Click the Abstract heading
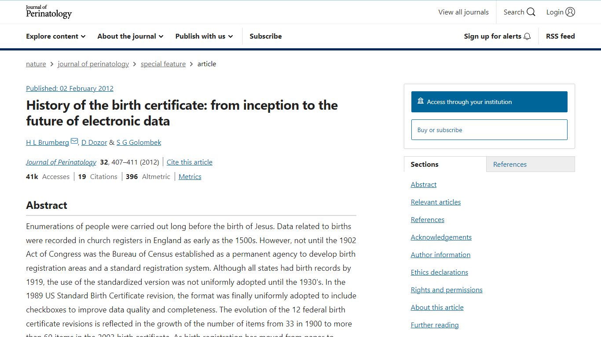The height and width of the screenshot is (337, 601). coord(47,205)
